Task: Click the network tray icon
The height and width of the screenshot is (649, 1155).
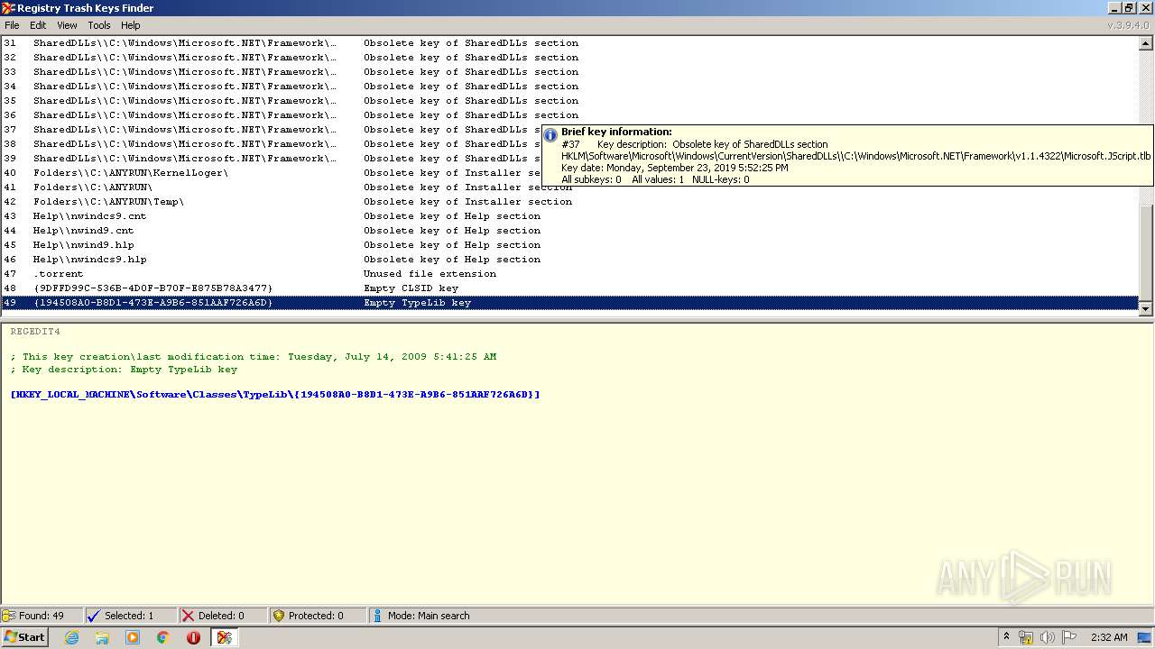Action: pyautogui.click(x=1026, y=637)
